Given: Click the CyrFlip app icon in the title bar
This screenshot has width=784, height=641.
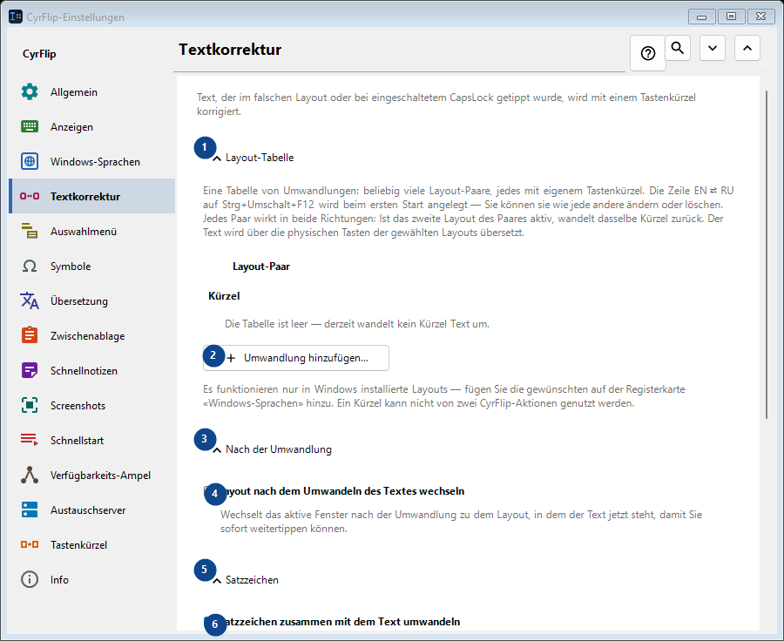Looking at the screenshot, I should [x=16, y=17].
